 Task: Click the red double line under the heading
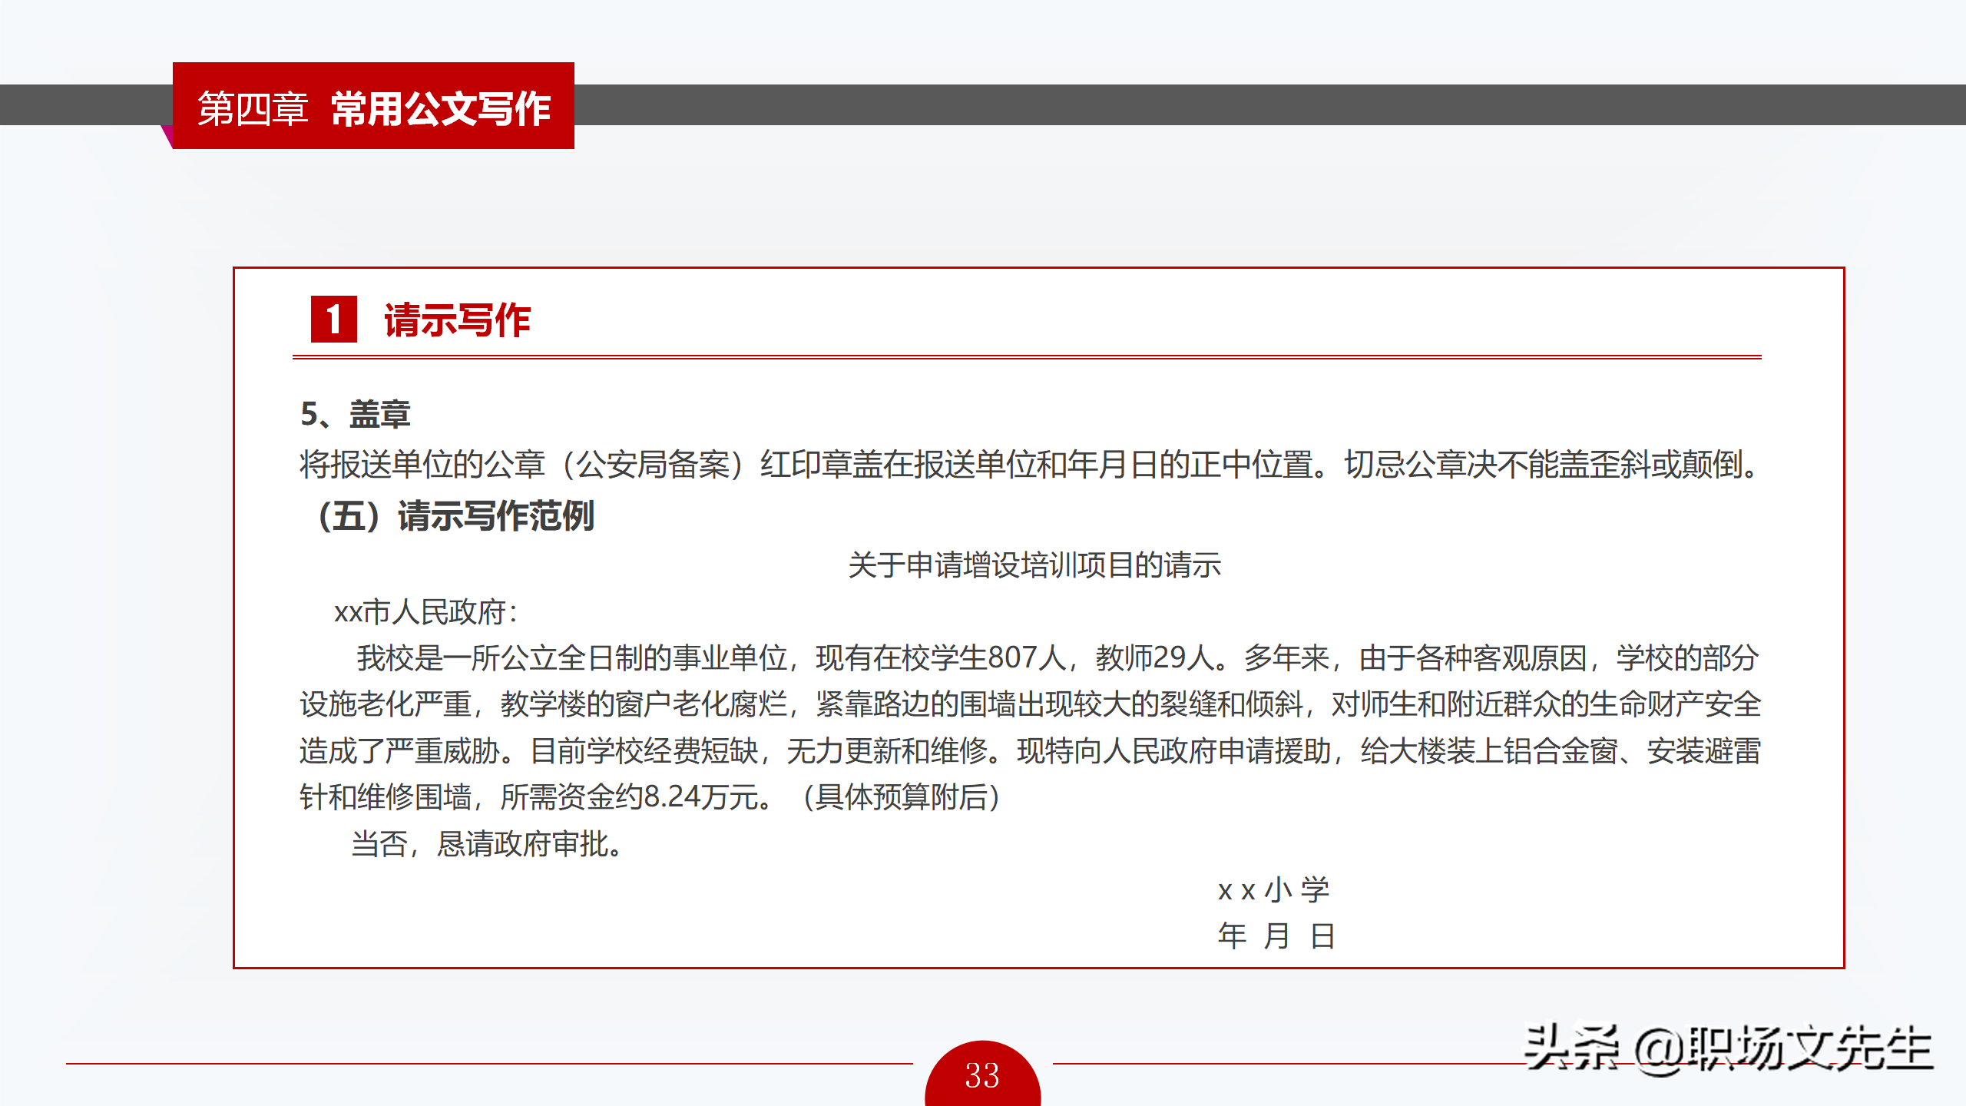point(1026,357)
